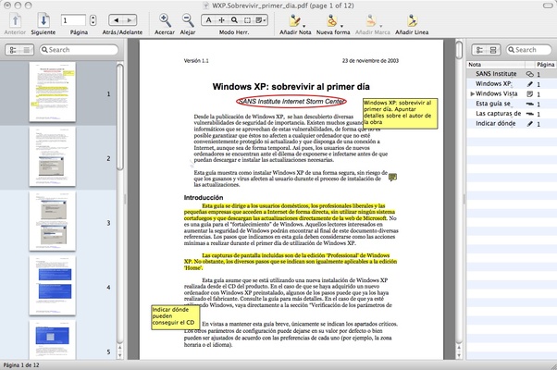Image resolution: width=557 pixels, height=370 pixels.
Task: Expand the Windows Vista note row
Action: click(472, 93)
